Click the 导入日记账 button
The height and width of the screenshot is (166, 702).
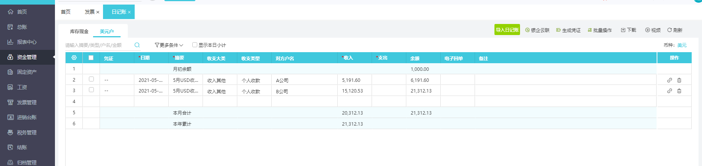[507, 30]
